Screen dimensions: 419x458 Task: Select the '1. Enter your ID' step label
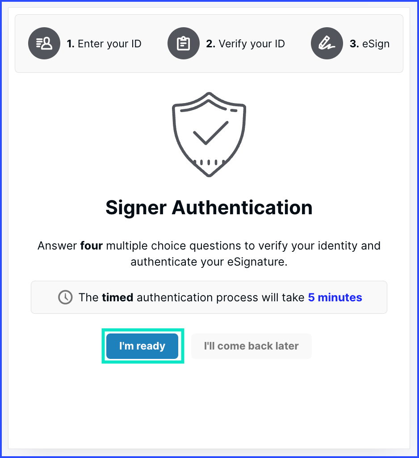pyautogui.click(x=104, y=44)
